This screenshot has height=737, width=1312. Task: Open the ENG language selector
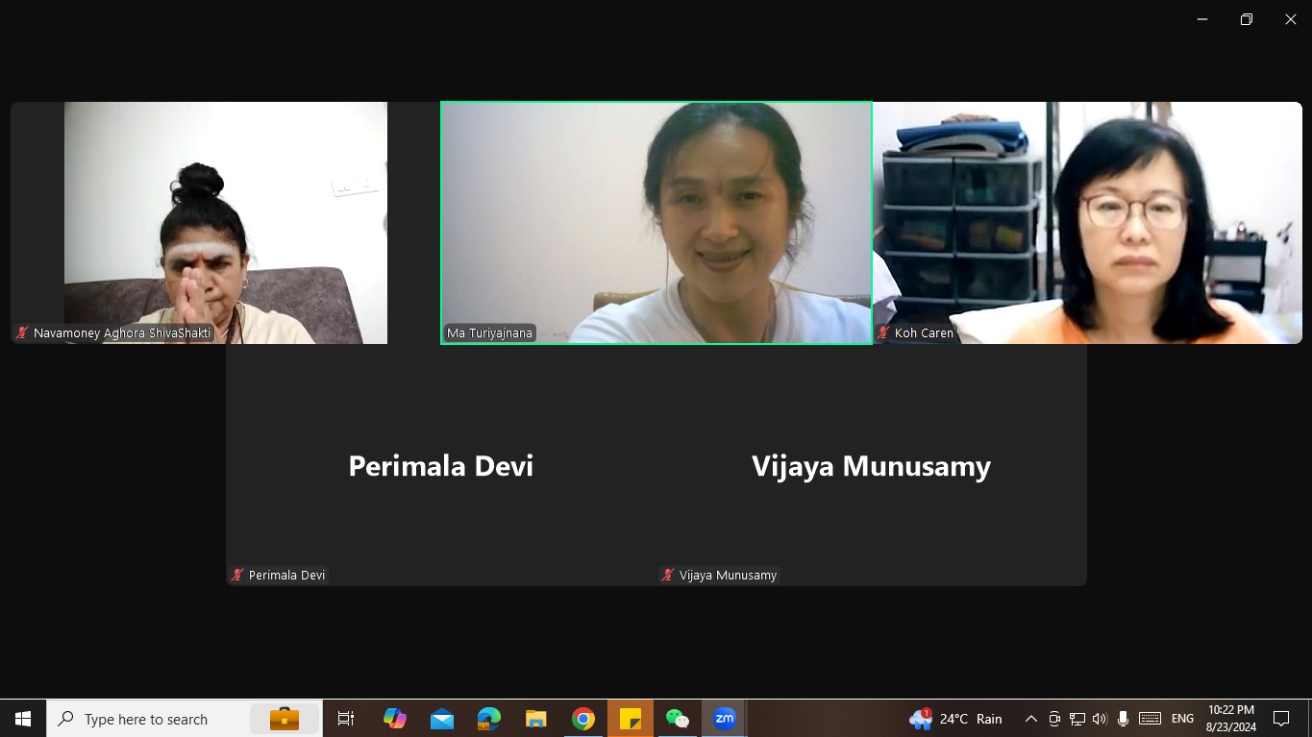[x=1182, y=719]
